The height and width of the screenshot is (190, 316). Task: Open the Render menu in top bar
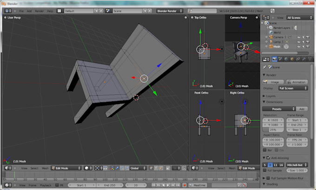tap(39, 11)
